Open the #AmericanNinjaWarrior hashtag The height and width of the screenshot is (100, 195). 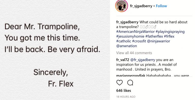point(135,31)
